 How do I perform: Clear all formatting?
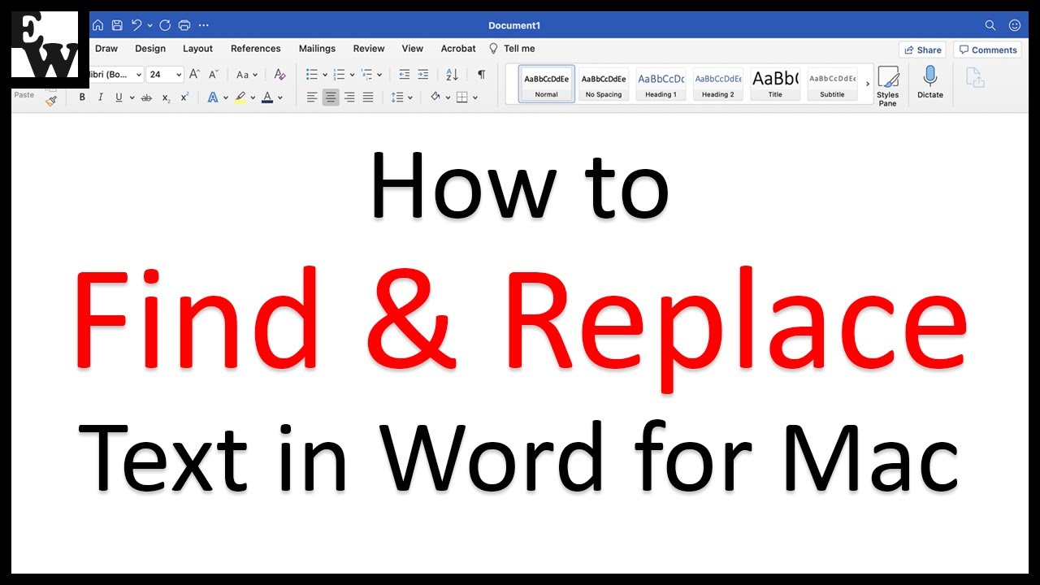click(279, 75)
